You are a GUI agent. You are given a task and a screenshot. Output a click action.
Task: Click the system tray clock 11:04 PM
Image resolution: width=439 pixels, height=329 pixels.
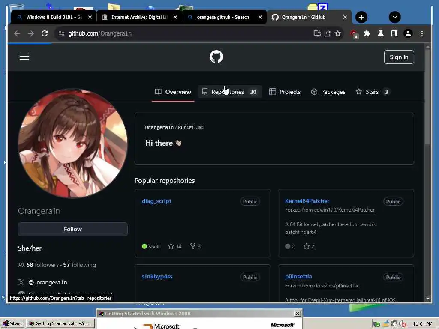coord(422,324)
